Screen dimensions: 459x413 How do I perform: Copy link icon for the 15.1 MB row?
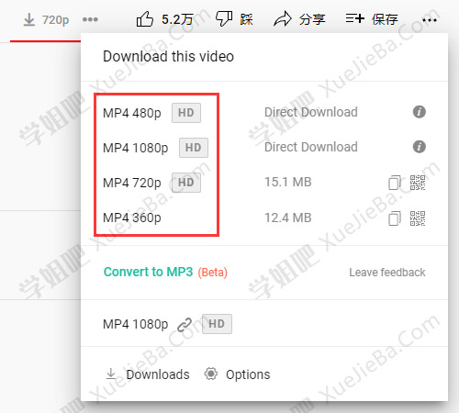pyautogui.click(x=395, y=183)
